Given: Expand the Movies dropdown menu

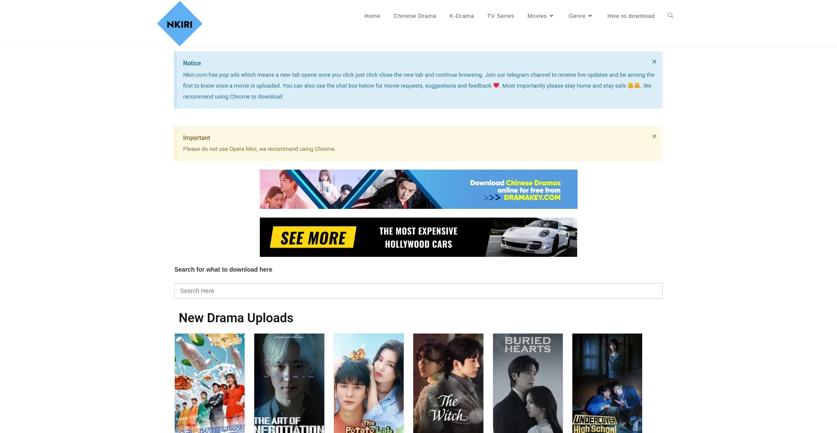Looking at the screenshot, I should tap(541, 16).
